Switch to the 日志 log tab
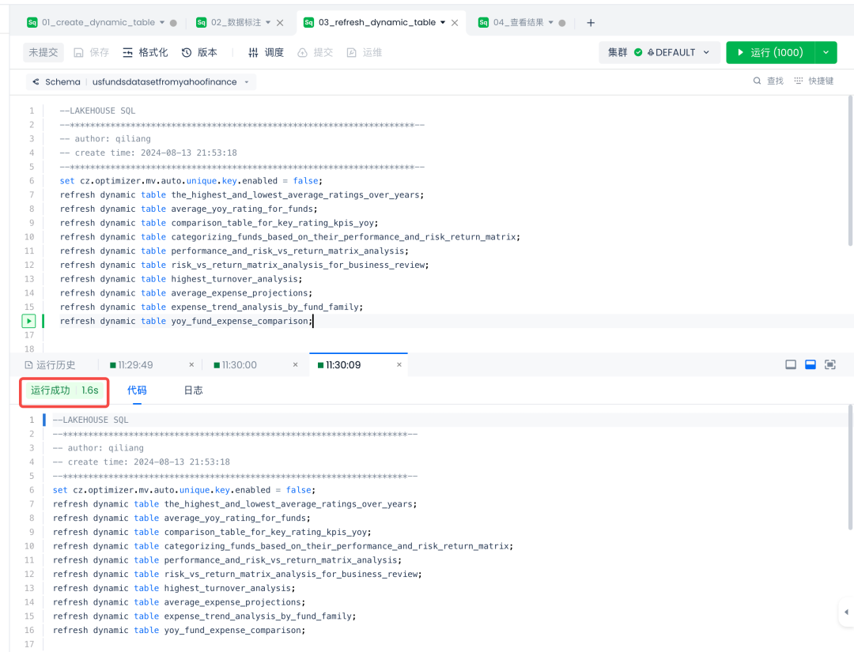 (194, 390)
